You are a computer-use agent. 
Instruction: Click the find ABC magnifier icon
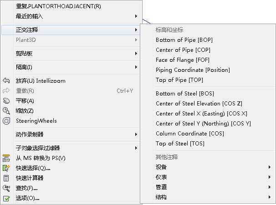click(6, 188)
